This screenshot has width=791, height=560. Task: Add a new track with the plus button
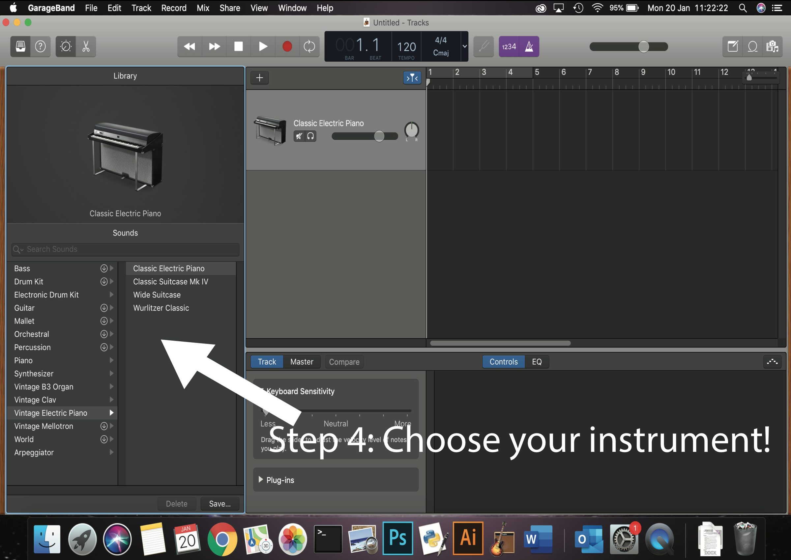click(259, 78)
